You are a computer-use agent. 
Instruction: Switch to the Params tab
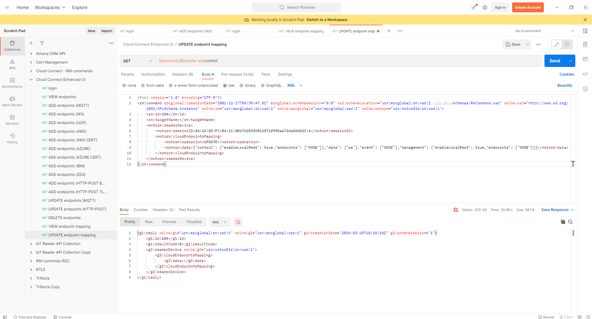pyautogui.click(x=127, y=74)
